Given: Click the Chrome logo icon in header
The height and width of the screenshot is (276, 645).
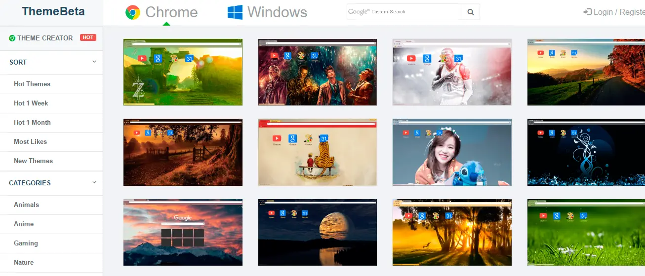Looking at the screenshot, I should 132,12.
